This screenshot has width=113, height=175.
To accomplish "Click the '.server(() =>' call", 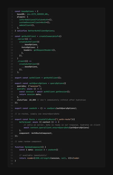I will pos(24,39).
